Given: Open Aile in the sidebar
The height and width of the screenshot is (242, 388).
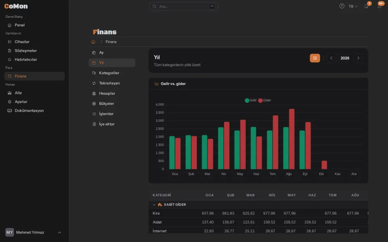Looking at the screenshot, I should pos(34,93).
